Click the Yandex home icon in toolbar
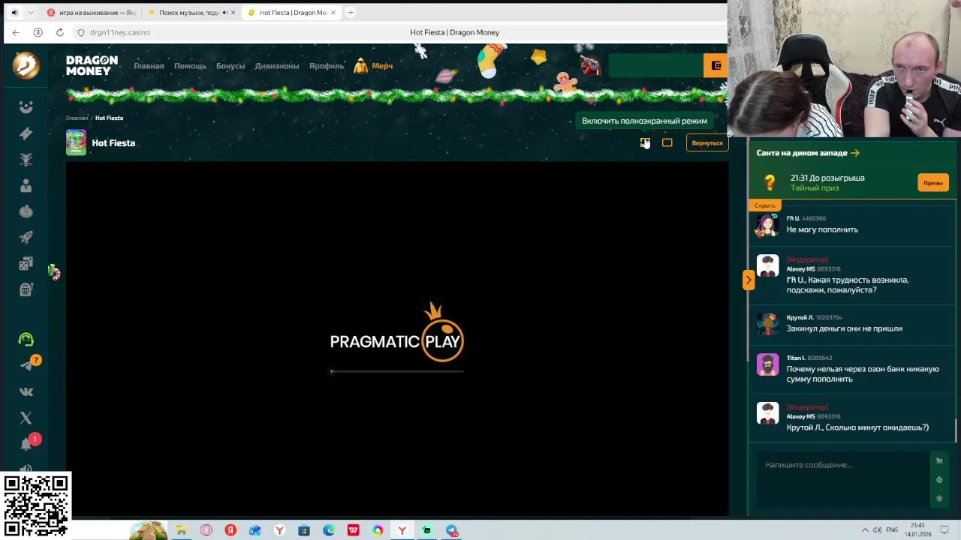 coord(38,32)
